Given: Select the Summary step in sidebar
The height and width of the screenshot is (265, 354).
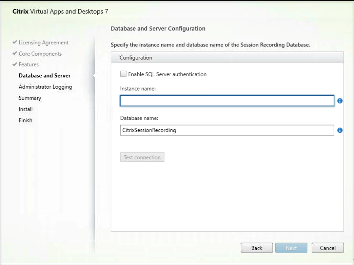Looking at the screenshot, I should tap(30, 98).
